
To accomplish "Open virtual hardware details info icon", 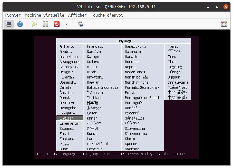I will (20, 24).
